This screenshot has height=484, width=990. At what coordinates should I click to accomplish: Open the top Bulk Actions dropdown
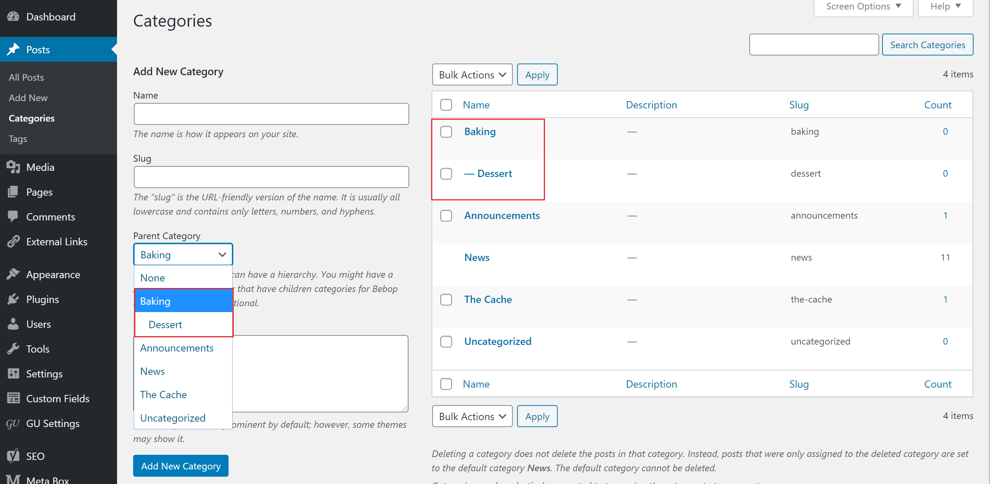(x=472, y=75)
